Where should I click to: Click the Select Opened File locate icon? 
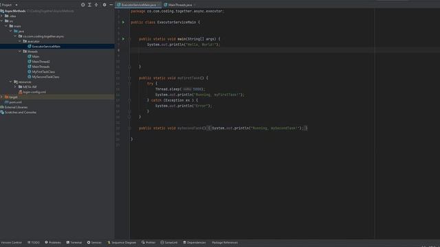tap(82, 5)
